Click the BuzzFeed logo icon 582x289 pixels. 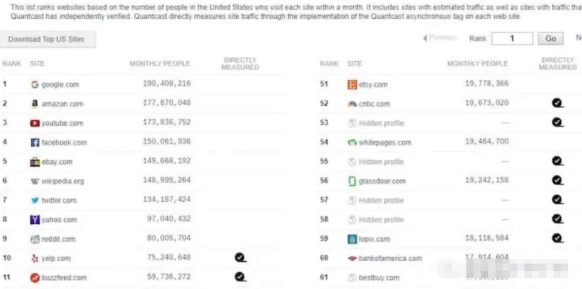click(x=35, y=278)
